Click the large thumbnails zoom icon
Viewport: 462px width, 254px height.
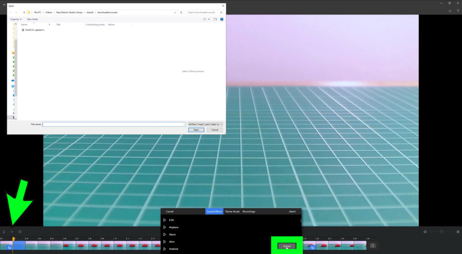pyautogui.click(x=458, y=231)
